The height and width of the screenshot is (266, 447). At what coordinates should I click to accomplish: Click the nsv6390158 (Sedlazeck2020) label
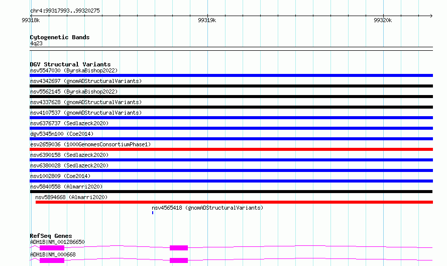coord(69,155)
